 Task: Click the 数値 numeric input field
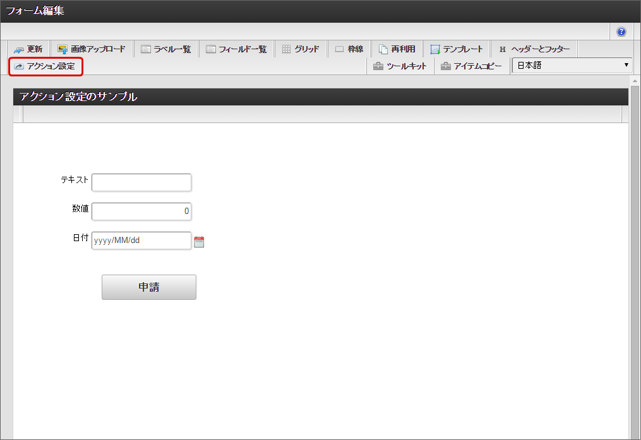tap(141, 211)
